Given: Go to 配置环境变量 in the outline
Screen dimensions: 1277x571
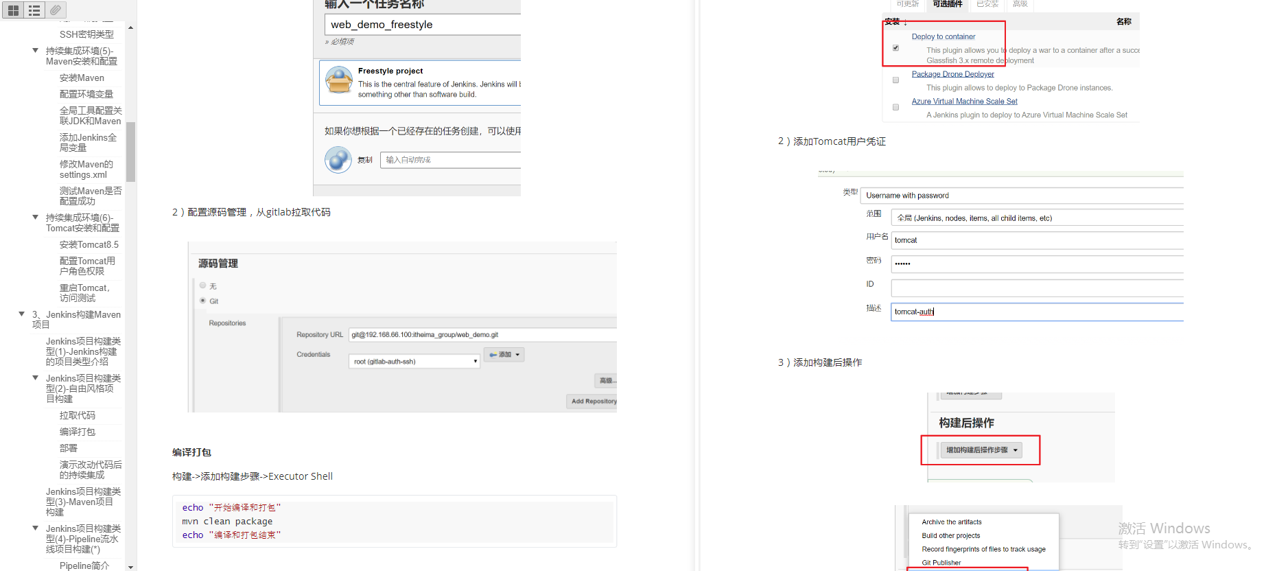Looking at the screenshot, I should click(86, 95).
